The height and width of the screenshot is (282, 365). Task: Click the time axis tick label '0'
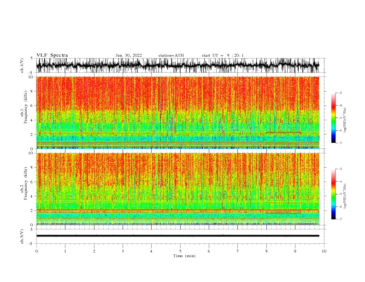pos(36,251)
